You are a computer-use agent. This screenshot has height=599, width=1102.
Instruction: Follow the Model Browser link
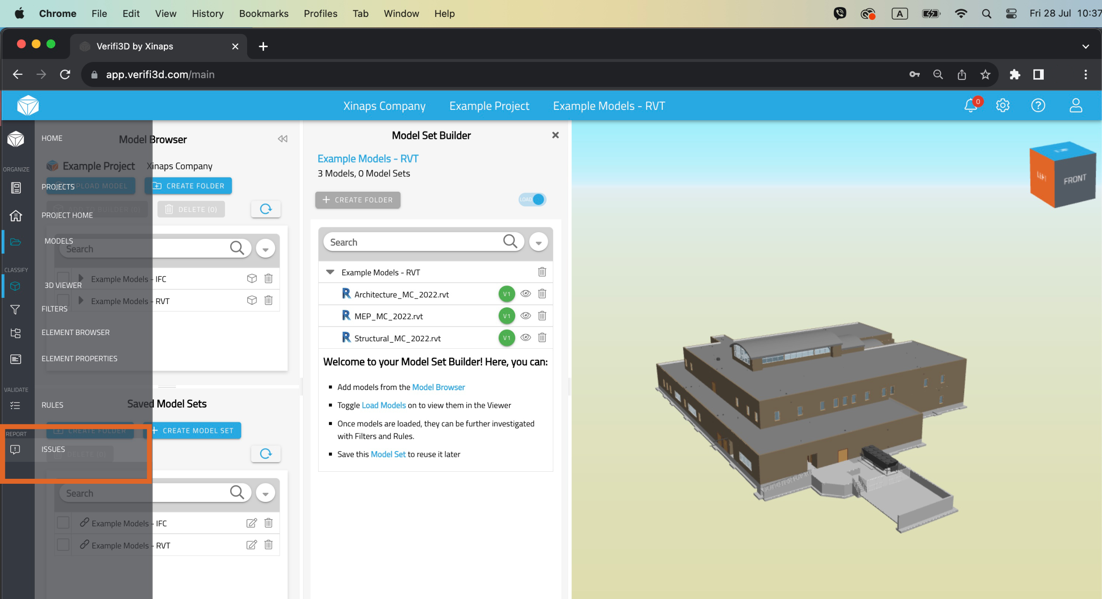[x=438, y=387]
